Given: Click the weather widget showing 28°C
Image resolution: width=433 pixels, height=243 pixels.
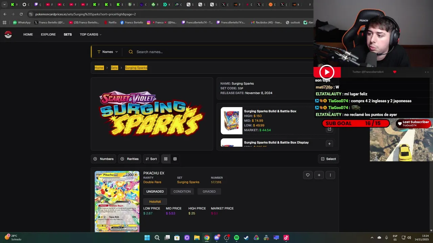Looking at the screenshot, I should pyautogui.click(x=13, y=238).
